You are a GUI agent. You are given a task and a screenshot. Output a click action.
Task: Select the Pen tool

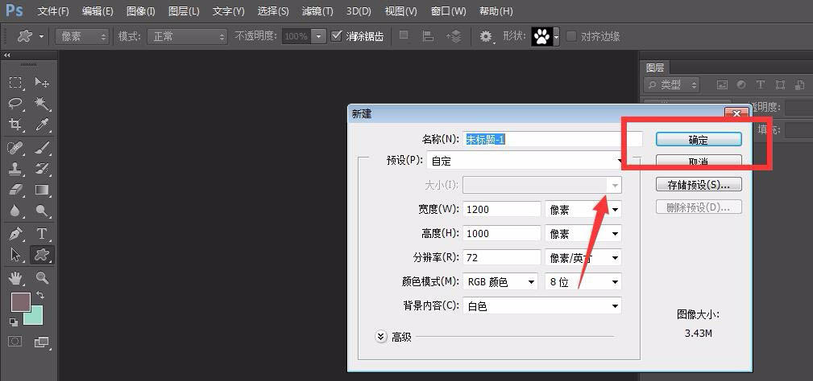[x=15, y=234]
